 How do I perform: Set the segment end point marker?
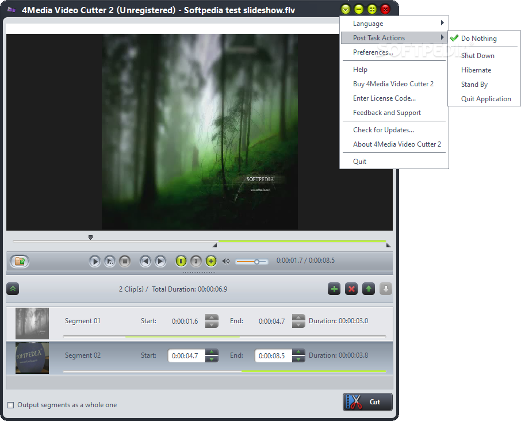(196, 261)
